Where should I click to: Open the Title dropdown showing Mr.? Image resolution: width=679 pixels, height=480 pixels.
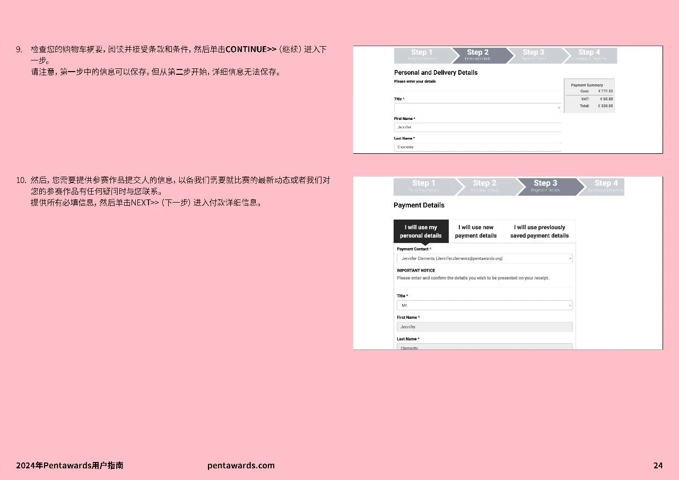coord(485,306)
